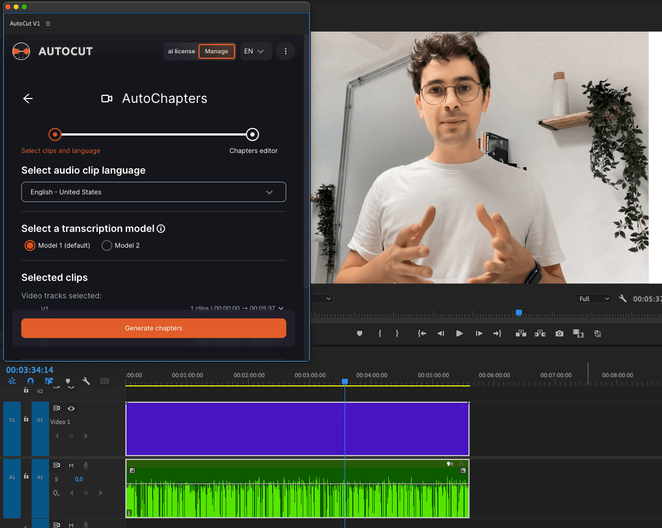Toggle sync lock on the Video 1 track
Image resolution: width=662 pixels, height=528 pixels.
pos(56,408)
